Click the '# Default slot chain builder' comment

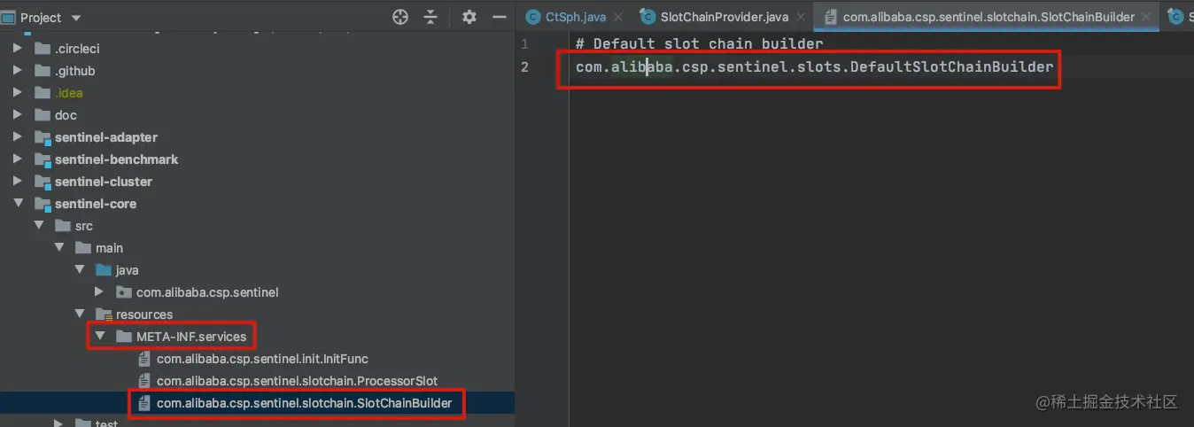pos(699,43)
